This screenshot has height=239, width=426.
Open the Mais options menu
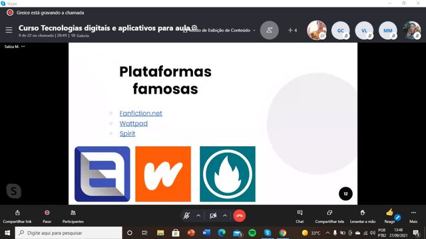[x=413, y=216]
